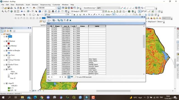This screenshot has width=179, height=100.
Task: Go back to previous extent arrow
Action: [x=22, y=11]
